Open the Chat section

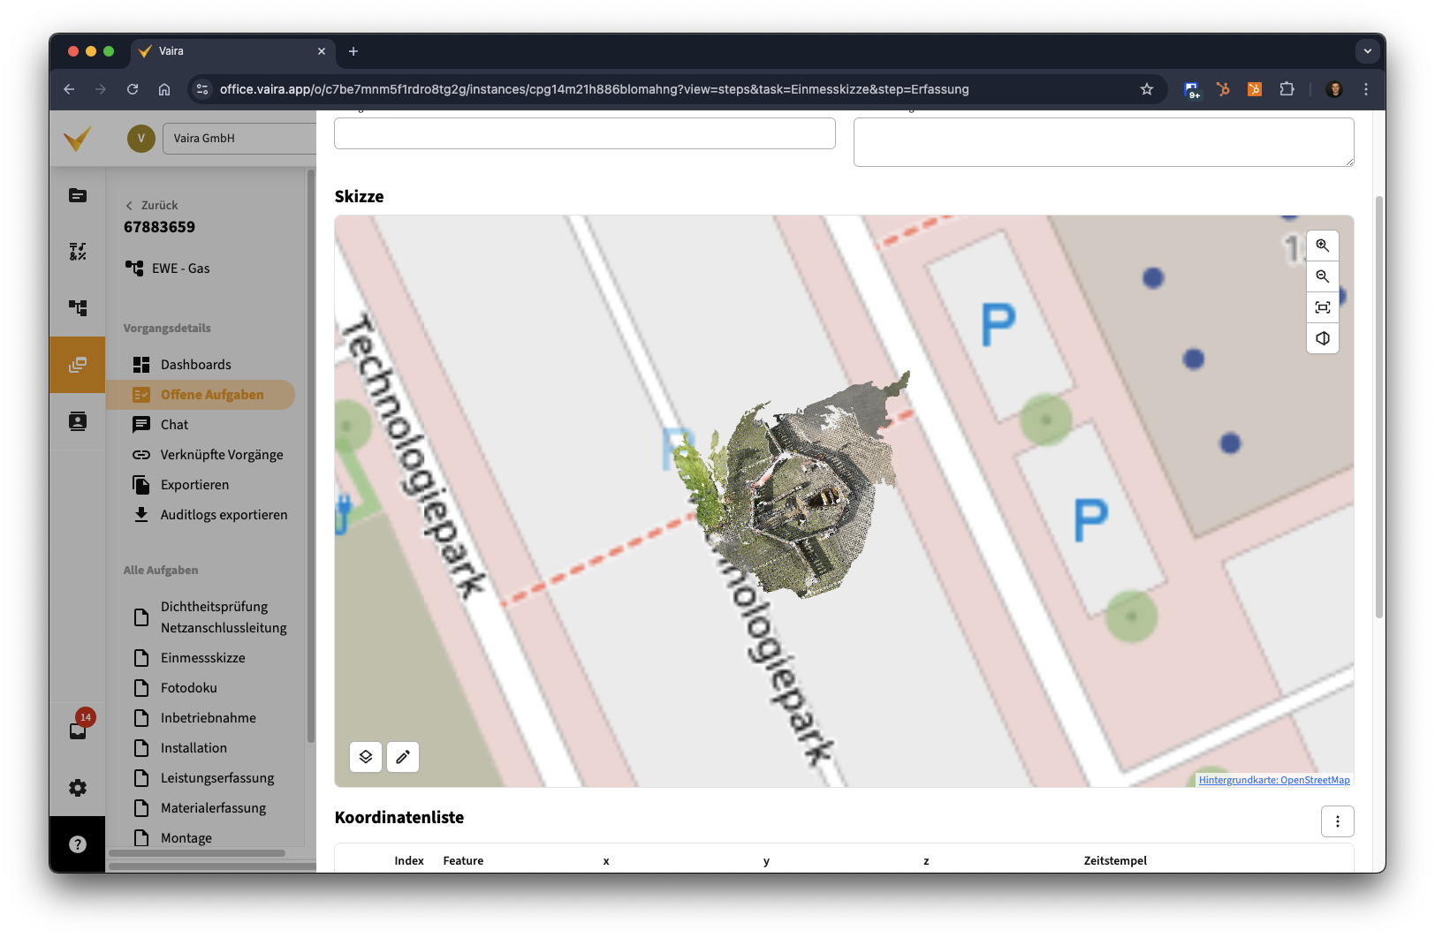(x=174, y=425)
